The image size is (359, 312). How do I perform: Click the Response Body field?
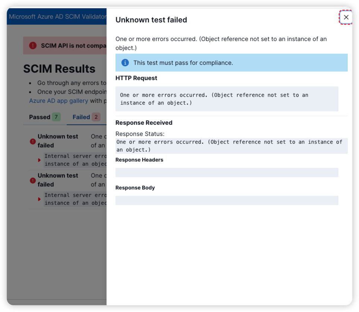tap(227, 200)
